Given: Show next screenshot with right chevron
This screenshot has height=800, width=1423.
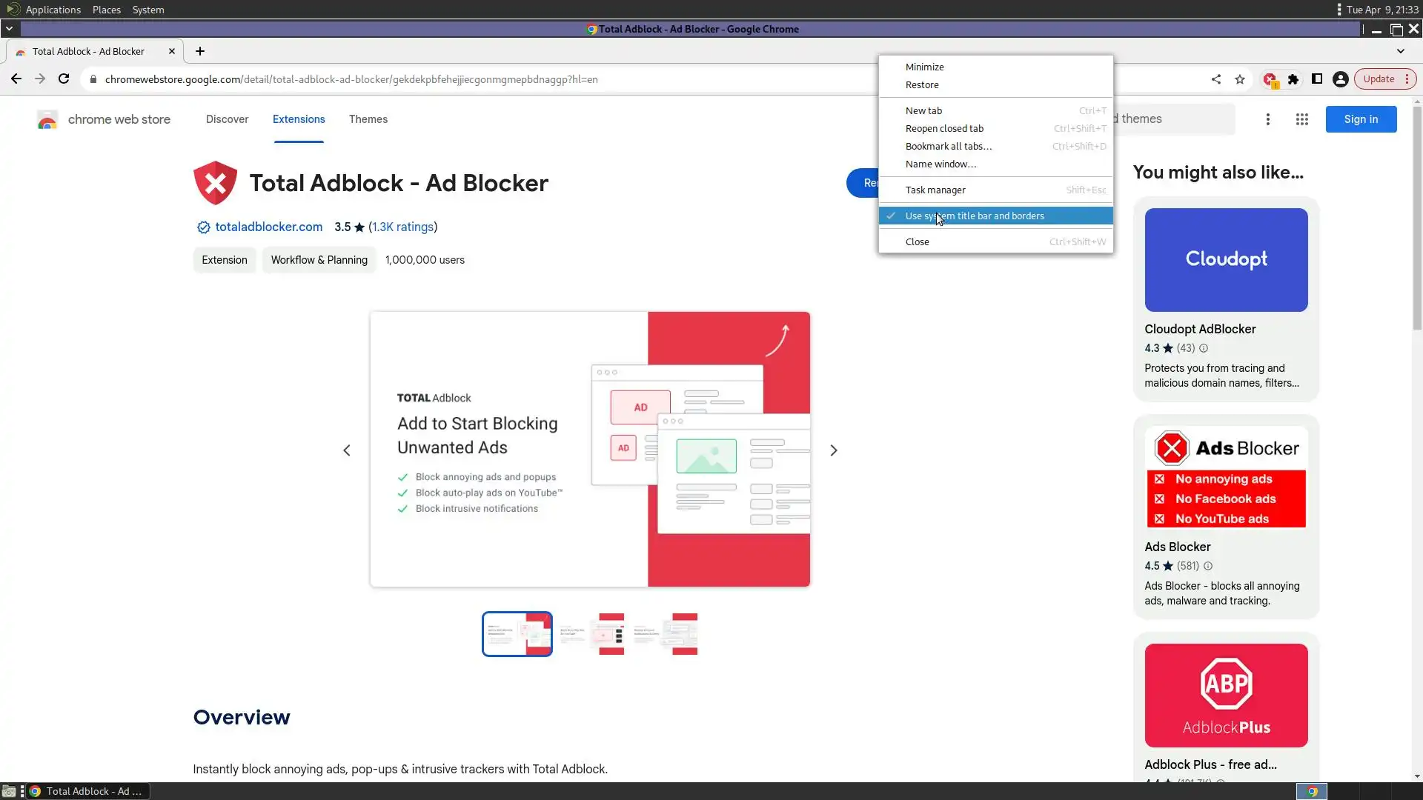Looking at the screenshot, I should point(833,450).
